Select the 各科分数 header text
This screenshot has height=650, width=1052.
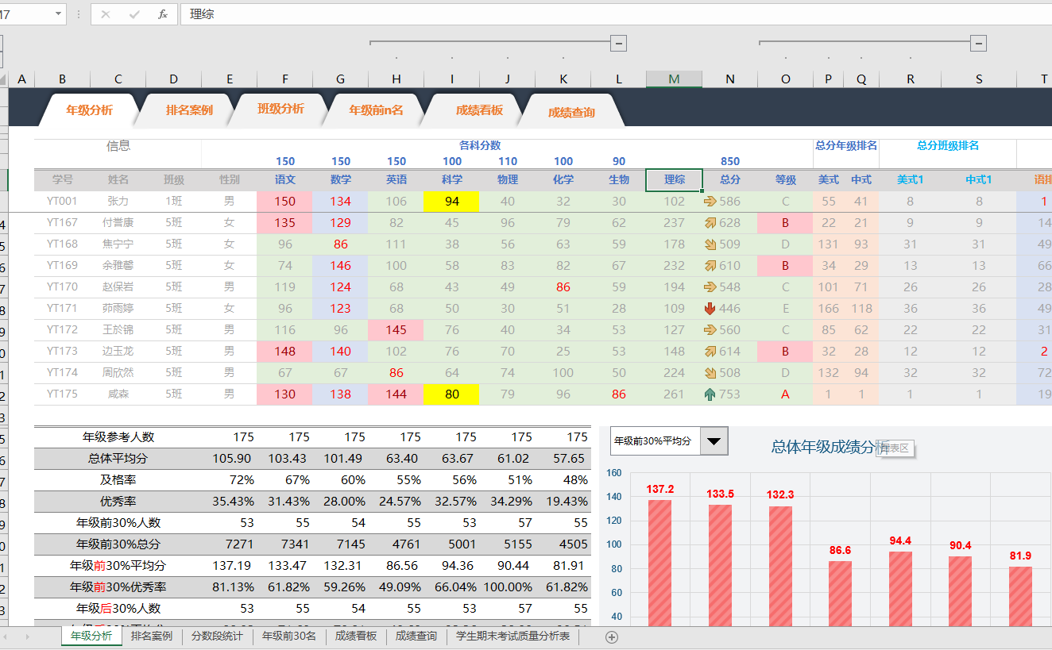[480, 146]
